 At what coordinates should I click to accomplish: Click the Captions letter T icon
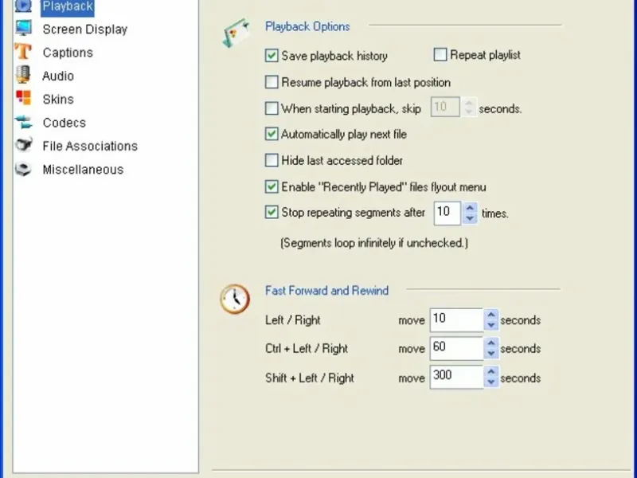point(23,52)
